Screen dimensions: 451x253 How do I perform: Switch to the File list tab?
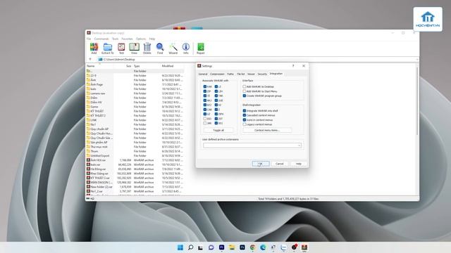241,74
